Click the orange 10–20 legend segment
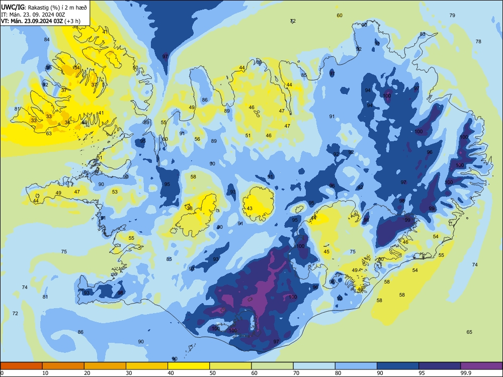Viewport: 503px width, 377px height. click(x=63, y=366)
